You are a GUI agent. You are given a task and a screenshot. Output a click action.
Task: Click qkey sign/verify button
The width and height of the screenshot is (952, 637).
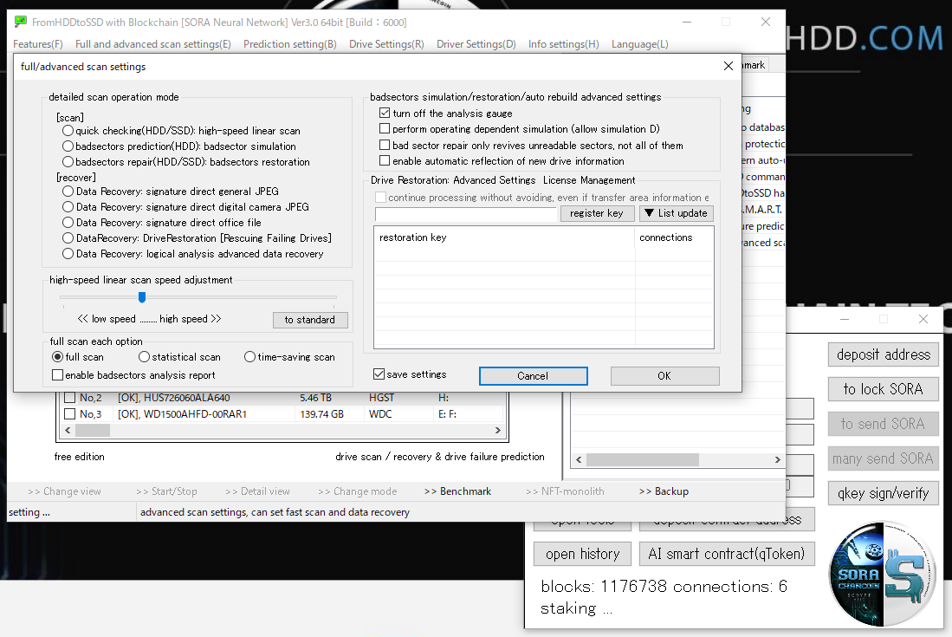coord(884,493)
